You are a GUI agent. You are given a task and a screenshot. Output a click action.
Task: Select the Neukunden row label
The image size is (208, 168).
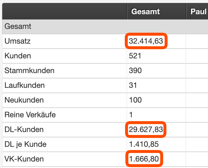(x=24, y=100)
